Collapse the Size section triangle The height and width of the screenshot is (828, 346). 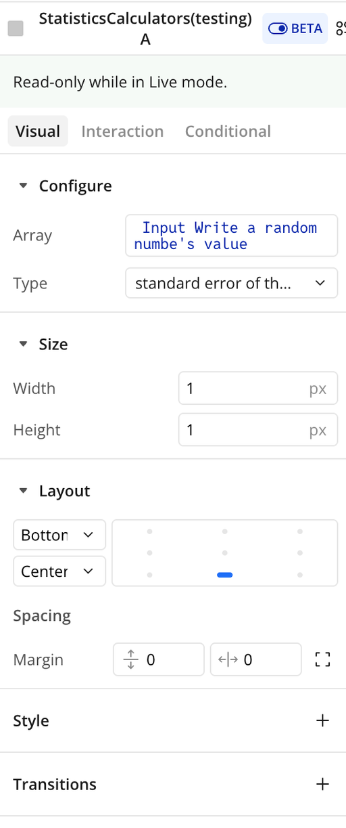tap(24, 344)
